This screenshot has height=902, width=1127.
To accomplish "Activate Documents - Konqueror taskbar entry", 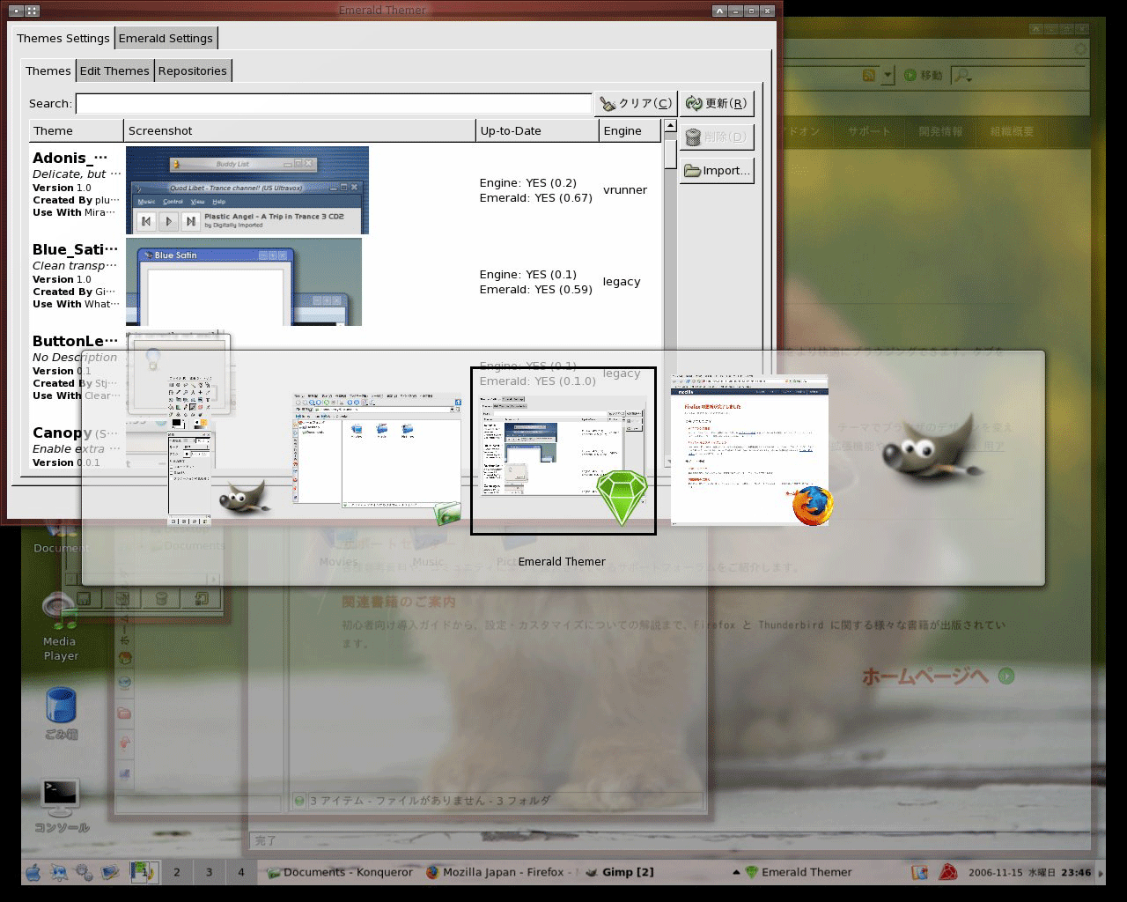I will (340, 872).
